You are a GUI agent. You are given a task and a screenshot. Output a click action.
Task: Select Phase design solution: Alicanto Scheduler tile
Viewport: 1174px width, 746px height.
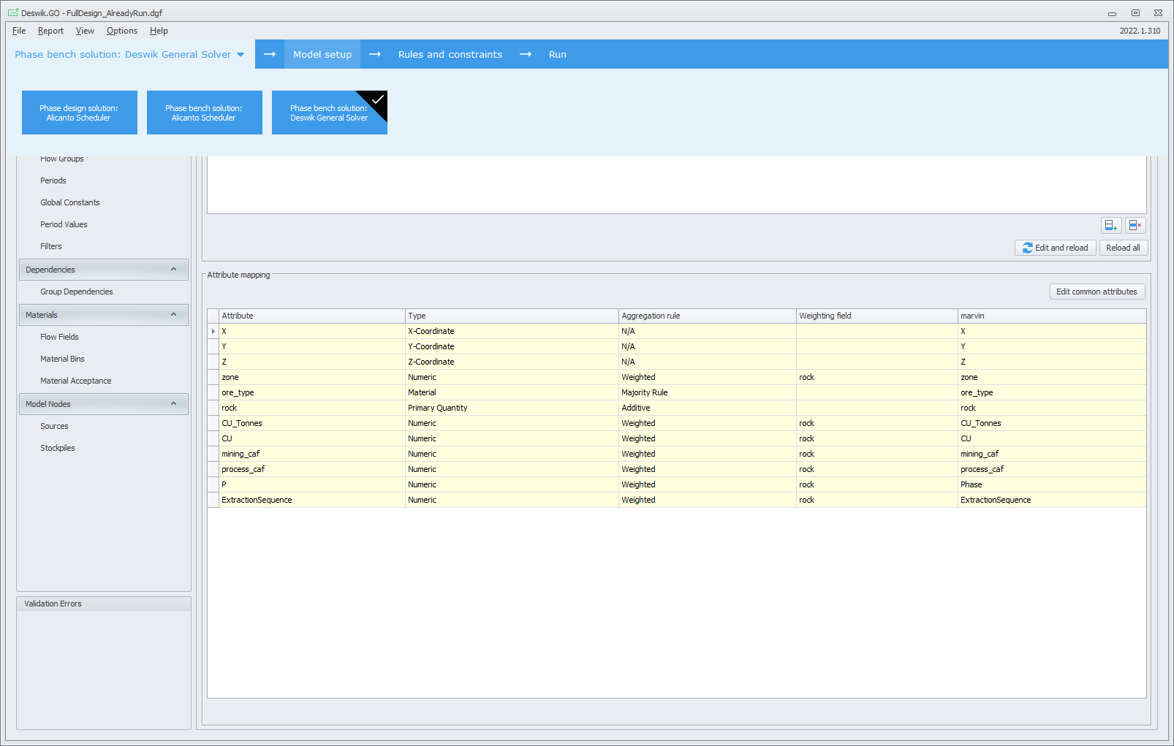[x=79, y=113]
